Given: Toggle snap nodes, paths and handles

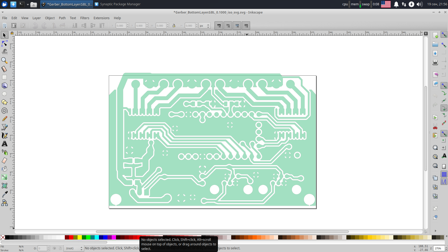Looking at the screenshot, I should coord(444,86).
